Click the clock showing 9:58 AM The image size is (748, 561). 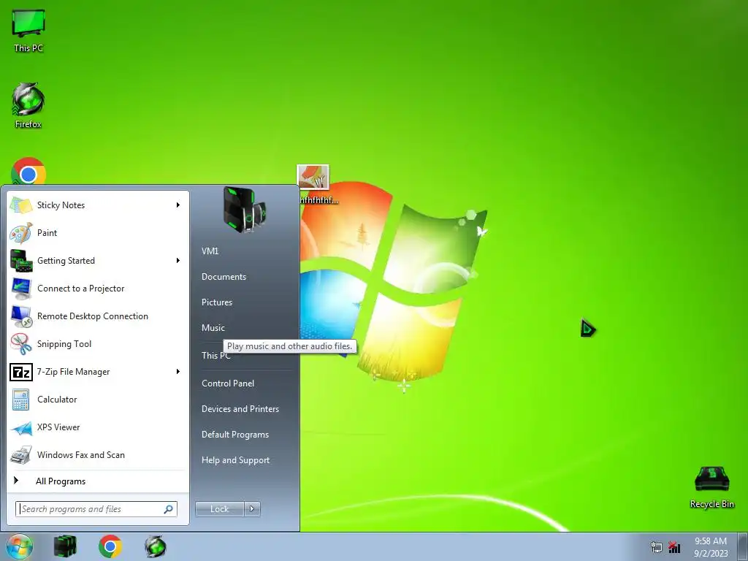click(710, 541)
